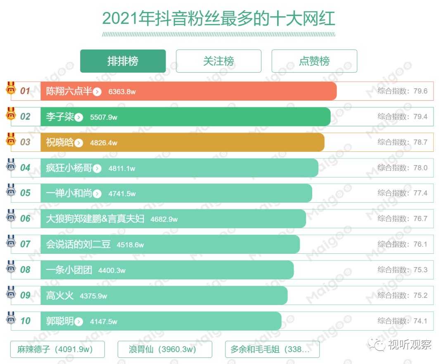Switch to the 点赞榜 tab
The height and width of the screenshot is (364, 446).
(314, 61)
